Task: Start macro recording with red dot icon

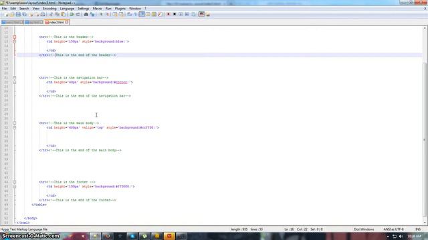Action: [169, 15]
